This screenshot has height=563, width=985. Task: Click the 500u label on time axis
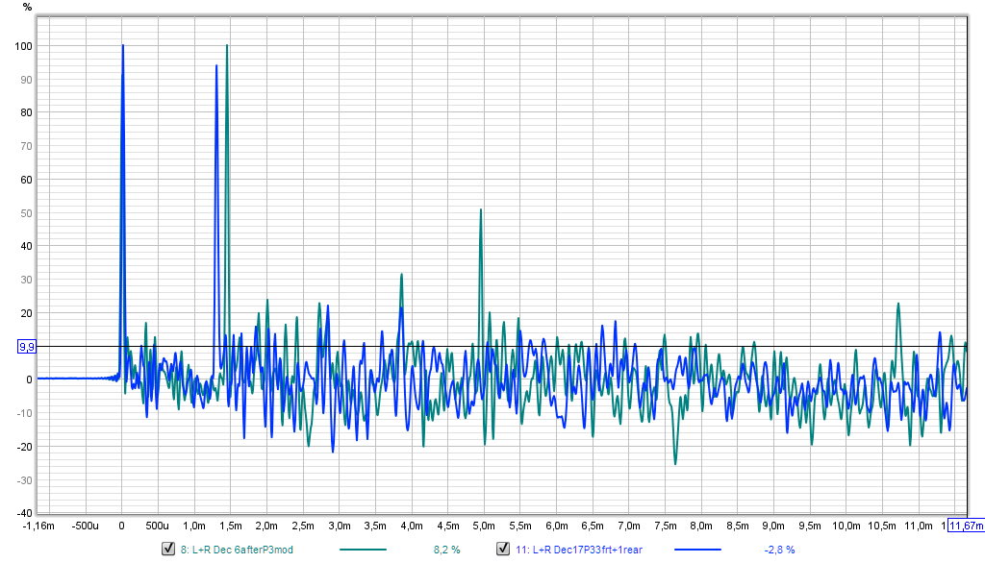click(x=158, y=526)
